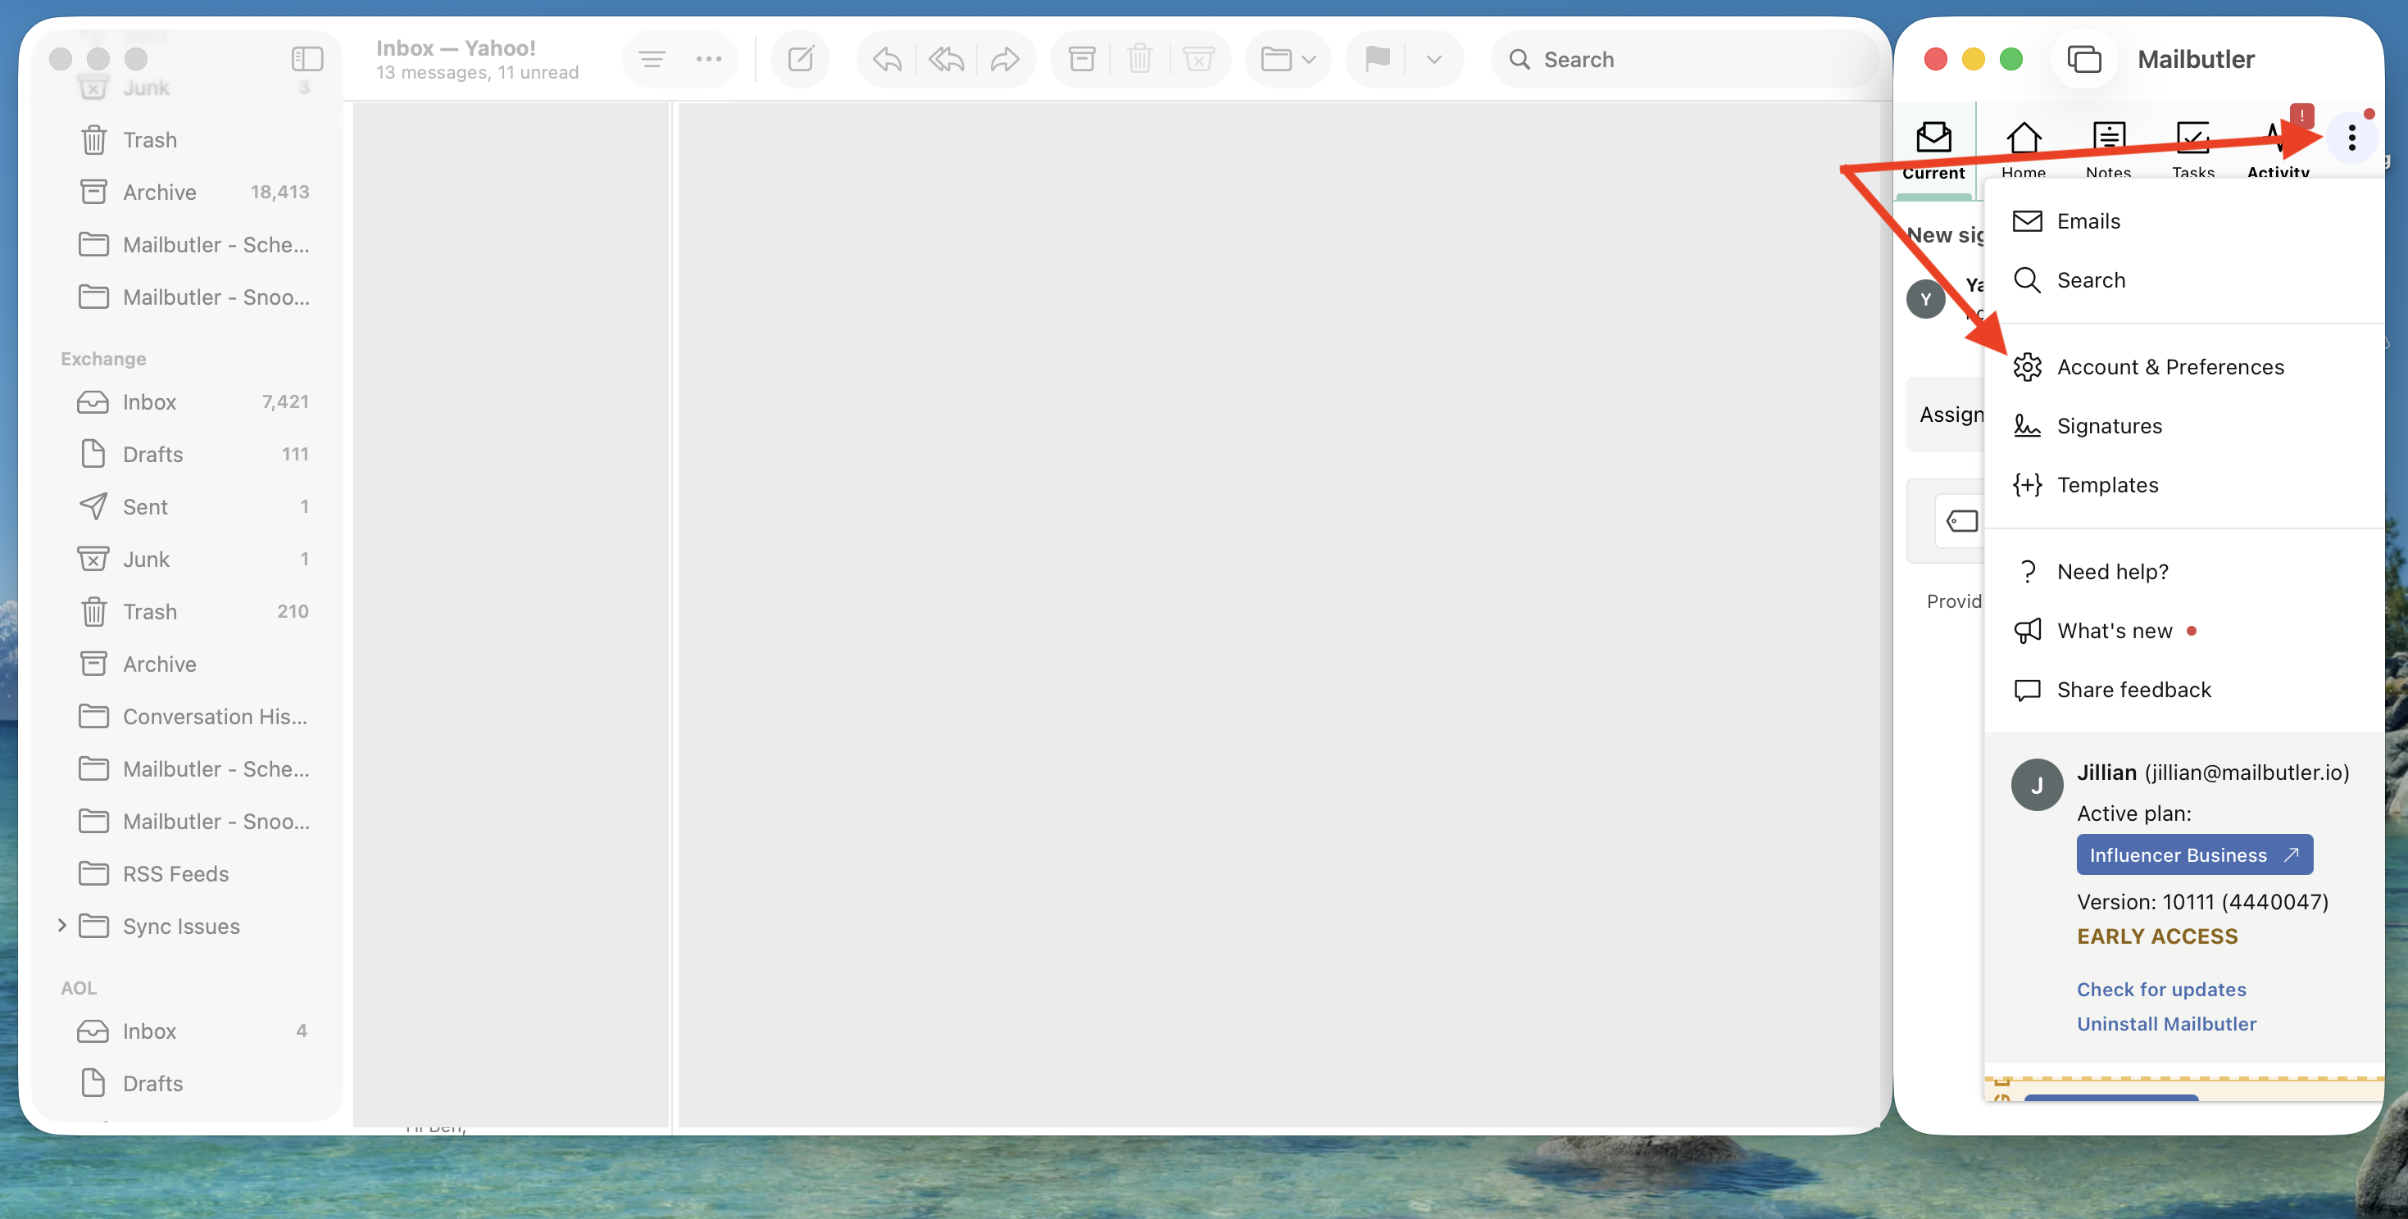Image resolution: width=2408 pixels, height=1219 pixels.
Task: Click Uninstall Mailbutler link
Action: click(x=2166, y=1024)
